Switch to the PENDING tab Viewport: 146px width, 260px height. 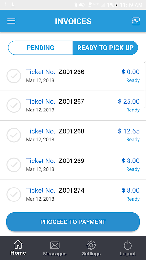point(40,48)
